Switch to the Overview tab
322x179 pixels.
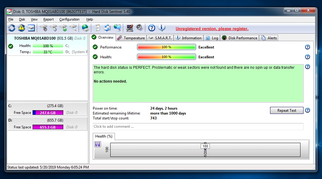point(103,37)
